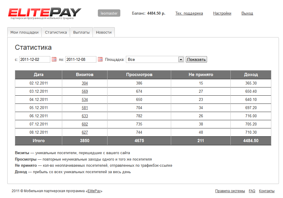Click visits count 633 for 06.12.2011

coord(85,116)
